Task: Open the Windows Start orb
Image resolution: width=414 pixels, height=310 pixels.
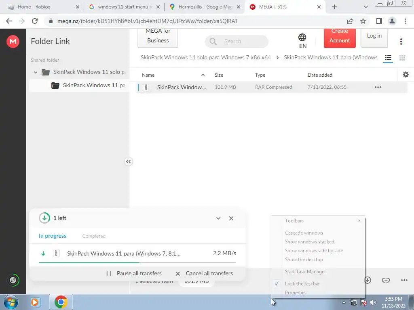Action: click(x=11, y=302)
